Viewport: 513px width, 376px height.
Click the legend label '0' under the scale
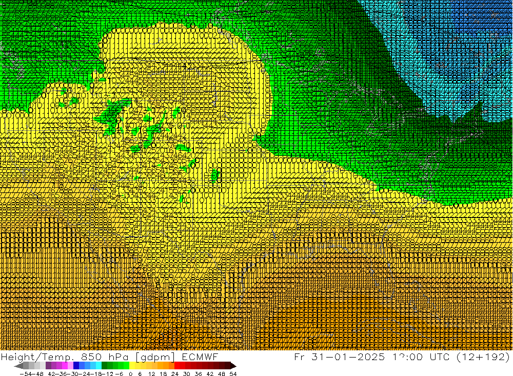pos(130,374)
